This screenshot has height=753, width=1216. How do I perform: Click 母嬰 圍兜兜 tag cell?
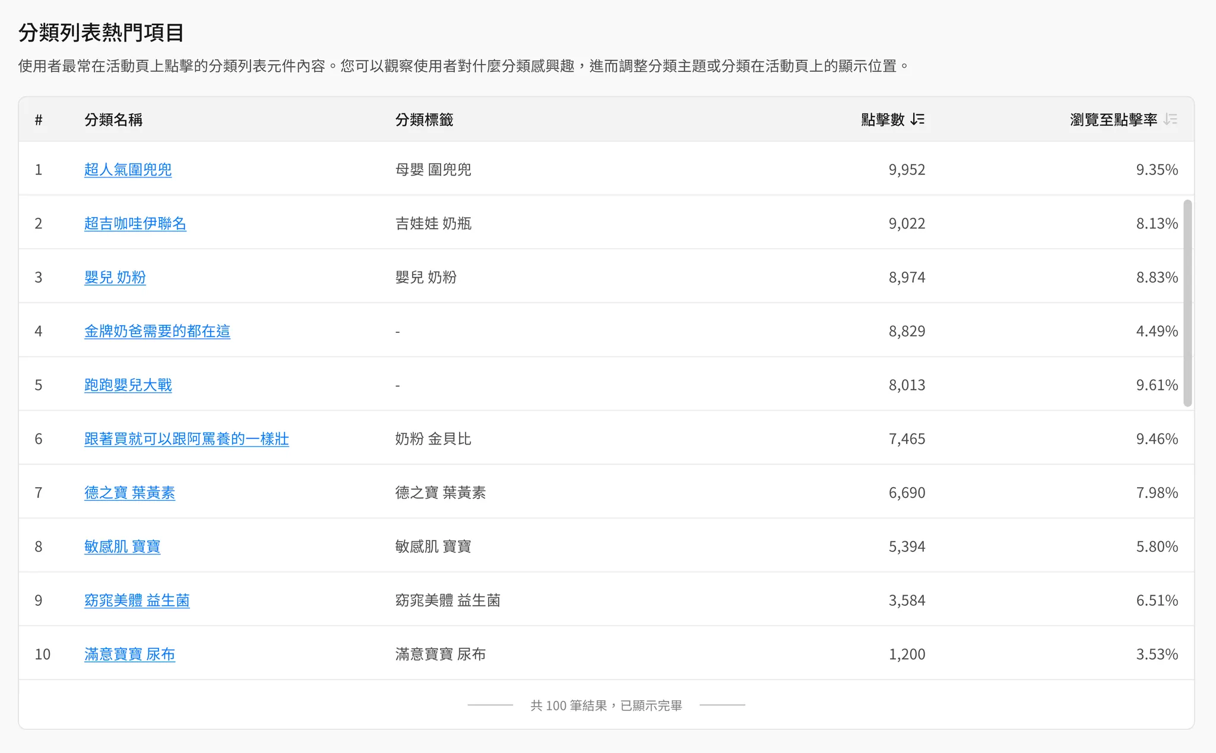click(x=433, y=170)
